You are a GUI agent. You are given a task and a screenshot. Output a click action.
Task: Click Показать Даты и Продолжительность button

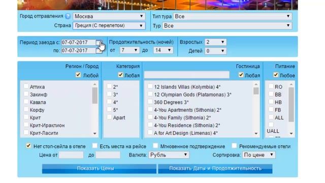pos(215,168)
